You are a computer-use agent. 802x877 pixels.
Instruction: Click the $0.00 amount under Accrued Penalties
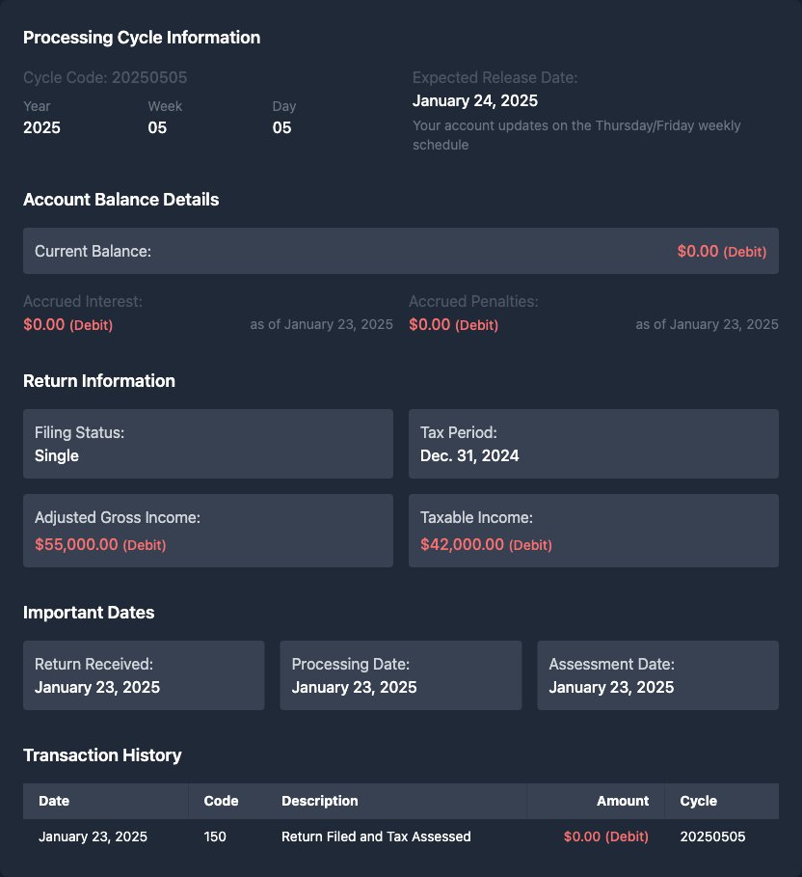click(x=453, y=324)
